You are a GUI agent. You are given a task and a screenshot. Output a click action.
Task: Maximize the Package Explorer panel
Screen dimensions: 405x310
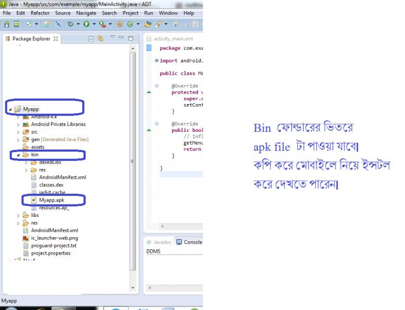131,38
